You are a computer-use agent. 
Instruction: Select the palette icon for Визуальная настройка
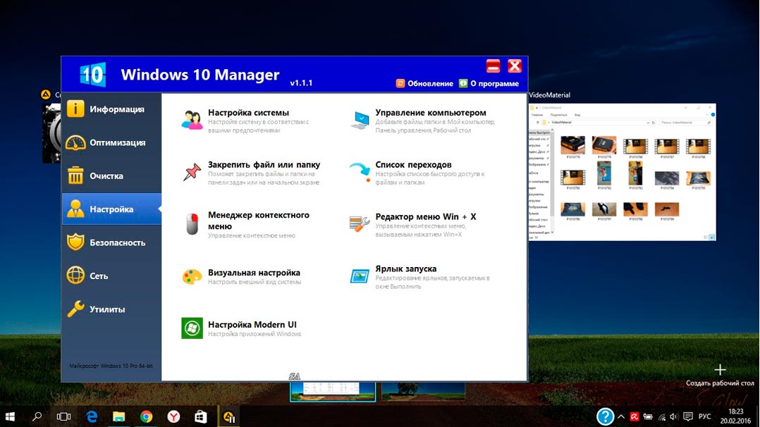(192, 276)
